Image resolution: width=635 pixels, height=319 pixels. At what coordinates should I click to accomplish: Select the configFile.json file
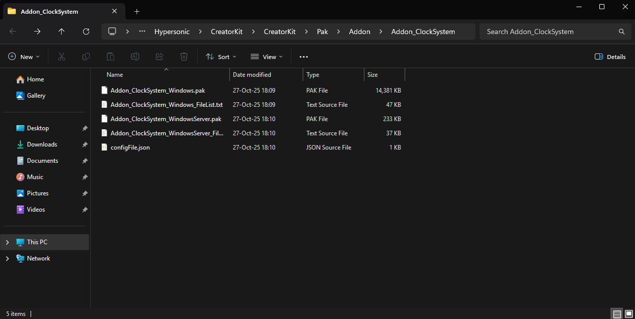coord(130,148)
